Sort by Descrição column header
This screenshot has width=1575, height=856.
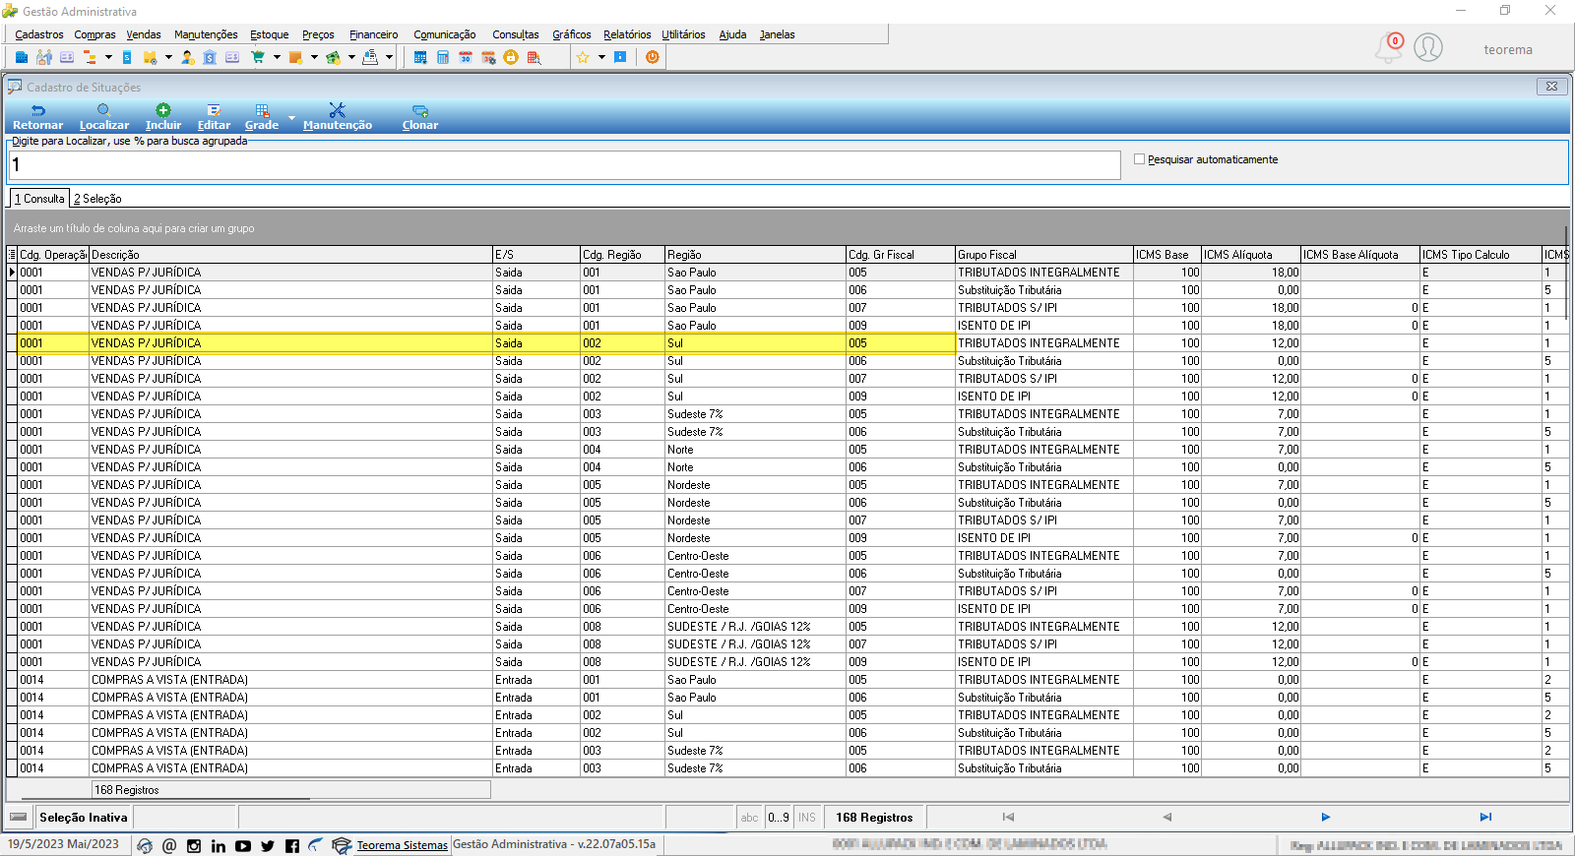click(x=290, y=255)
